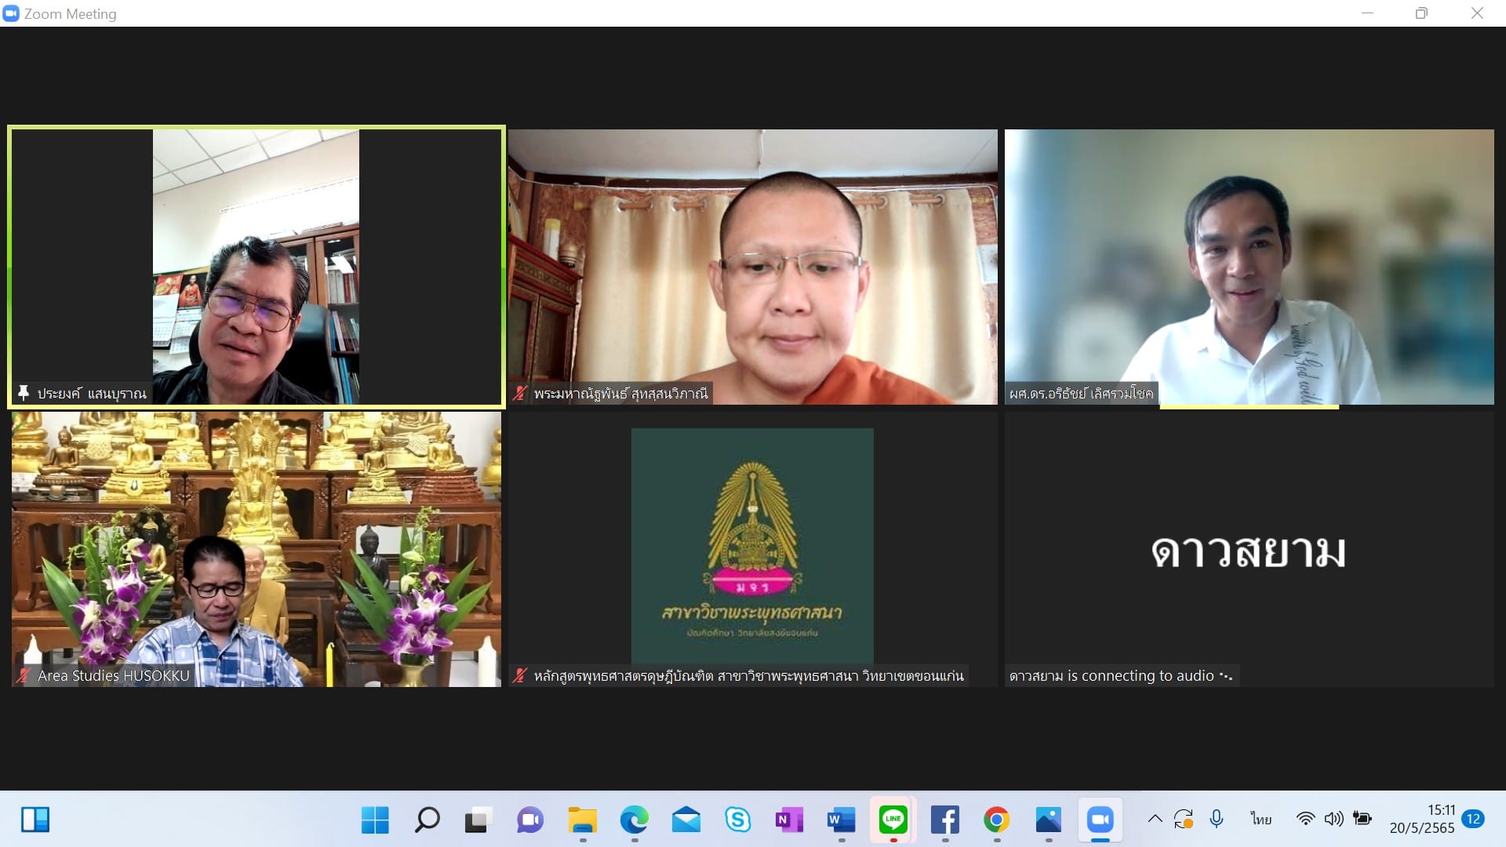Open Mail app from taskbar
1506x847 pixels.
tap(686, 820)
